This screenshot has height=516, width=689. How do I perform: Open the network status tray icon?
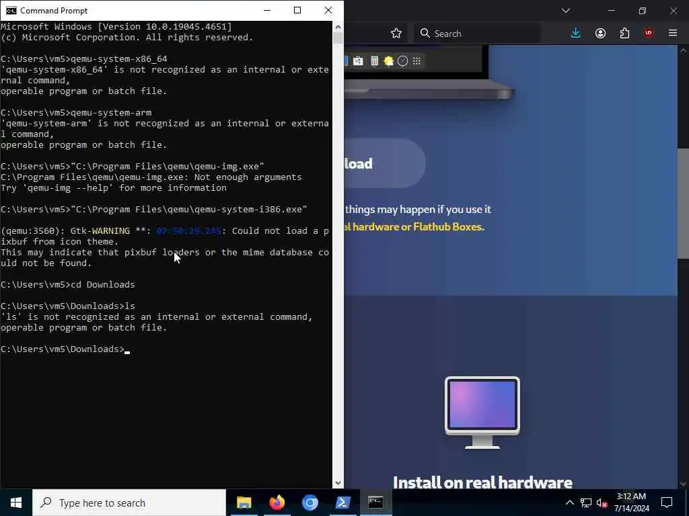click(585, 503)
